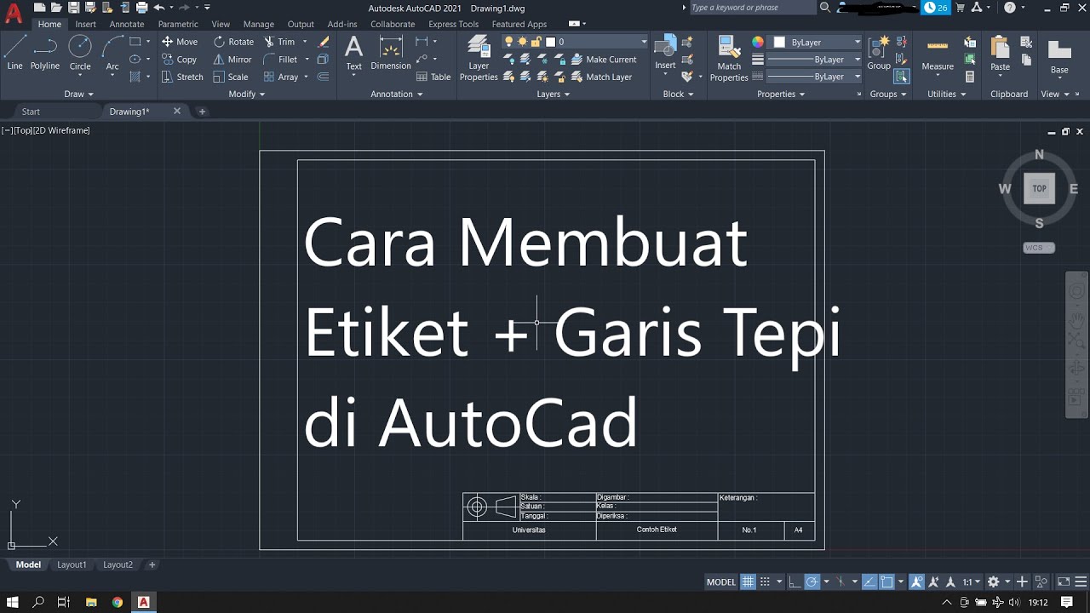This screenshot has width=1090, height=613.
Task: Toggle isometric drafting in status bar
Action: 840,581
